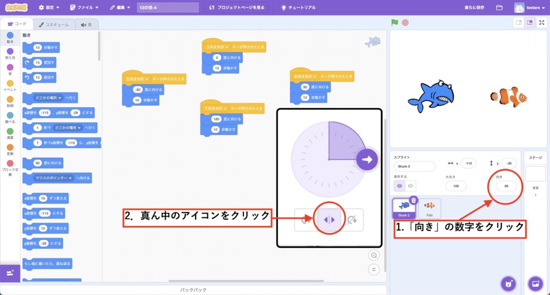Click the counterclockwise 15度回す block

[39, 77]
